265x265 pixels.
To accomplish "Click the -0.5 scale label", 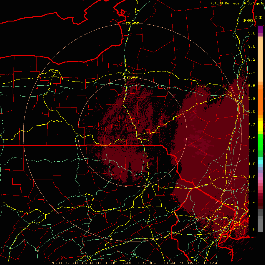I will pyautogui.click(x=251, y=203).
